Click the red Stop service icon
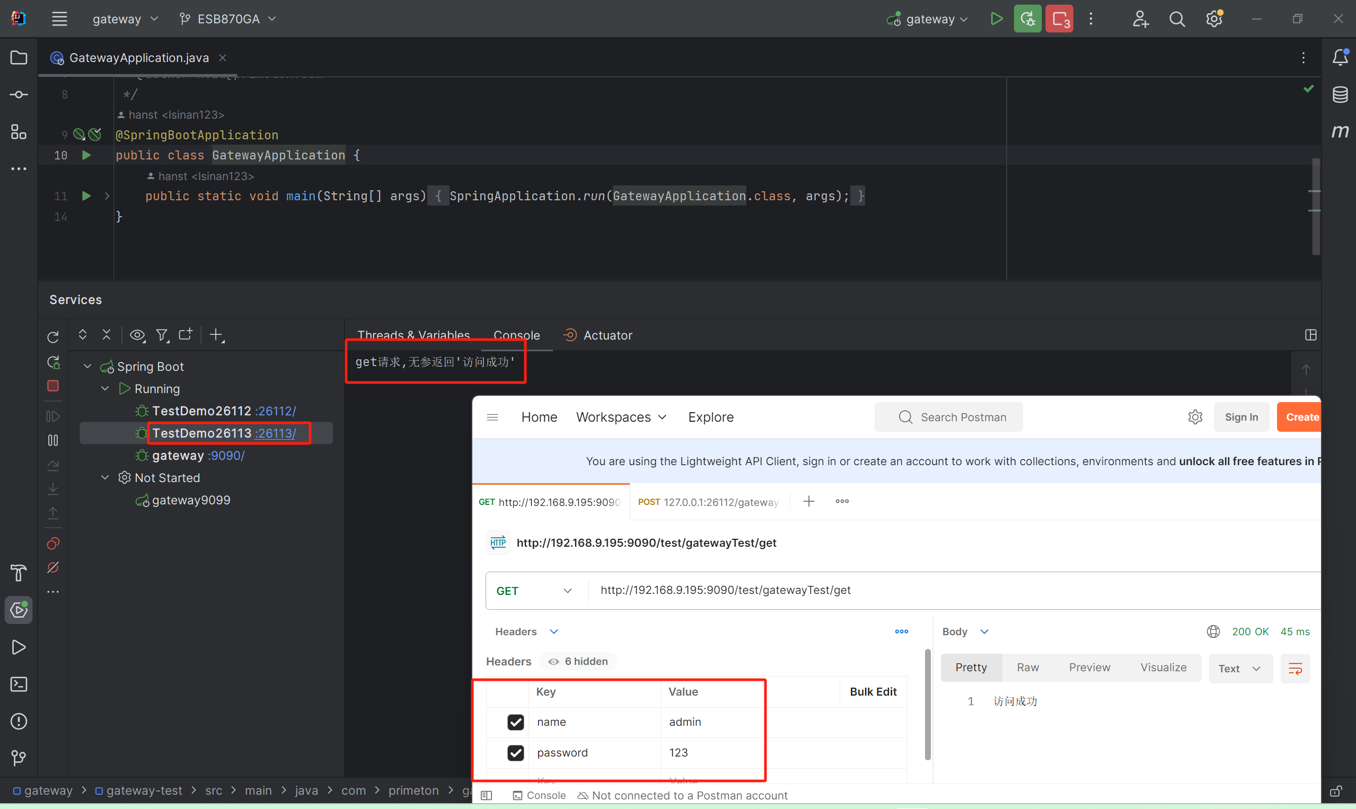The width and height of the screenshot is (1356, 809). tap(53, 387)
